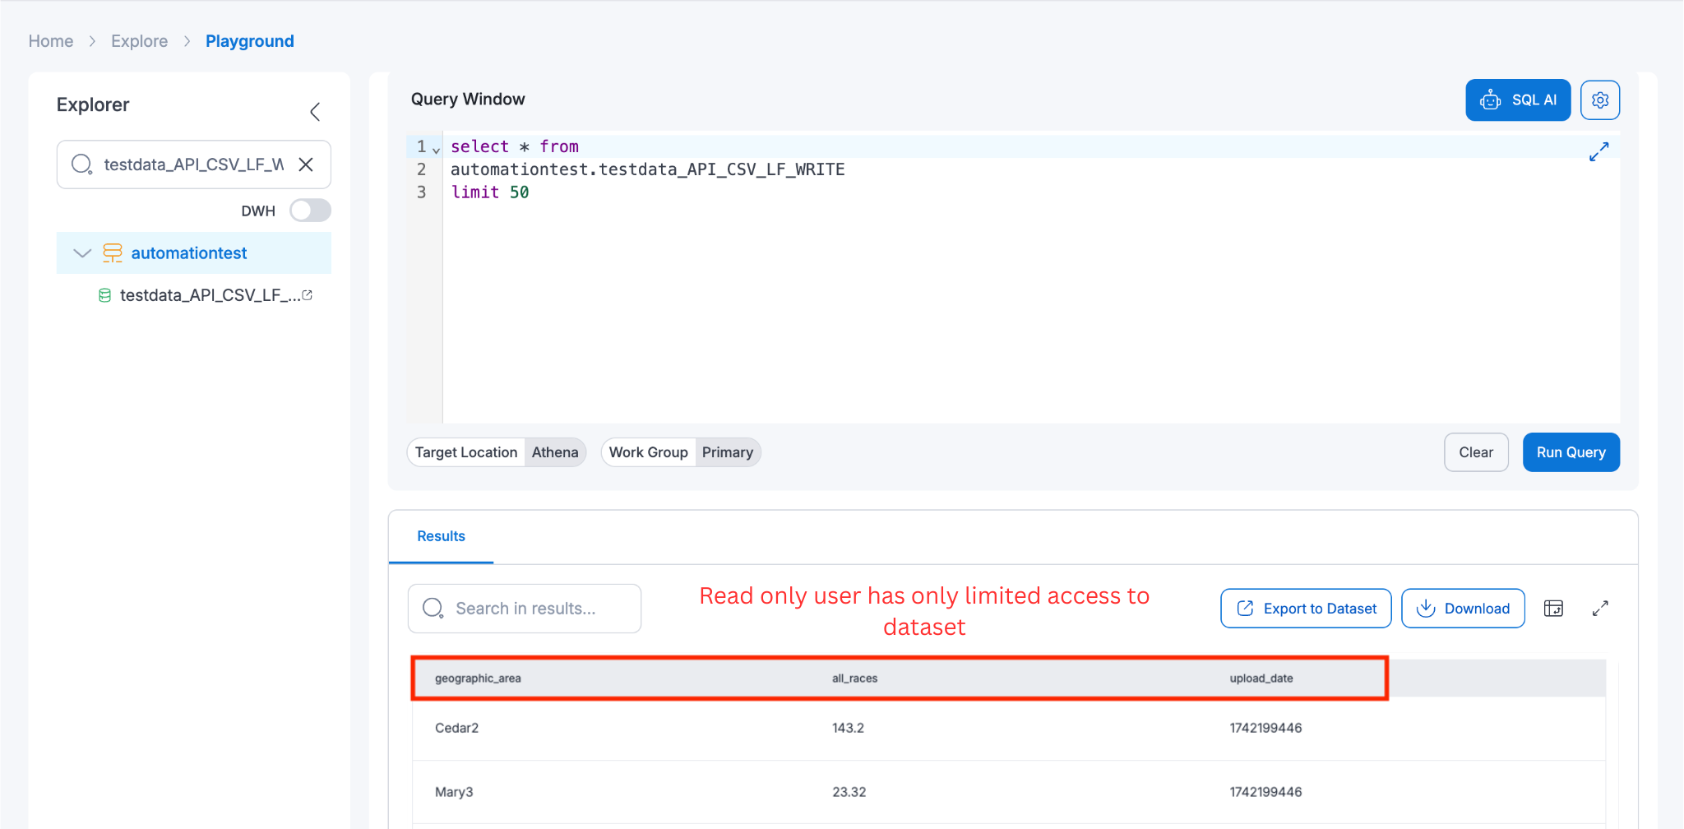Click the search in results input field
This screenshot has width=1684, height=829.
[525, 608]
